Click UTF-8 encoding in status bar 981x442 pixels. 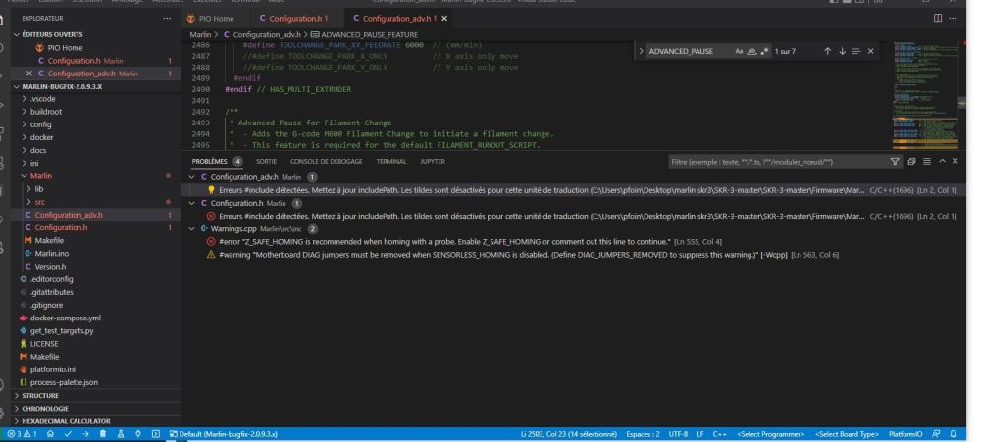(x=678, y=434)
